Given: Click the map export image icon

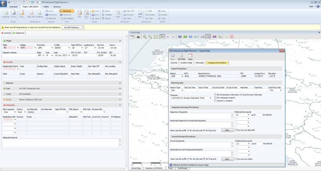Looking at the screenshot, I should coord(132,37).
